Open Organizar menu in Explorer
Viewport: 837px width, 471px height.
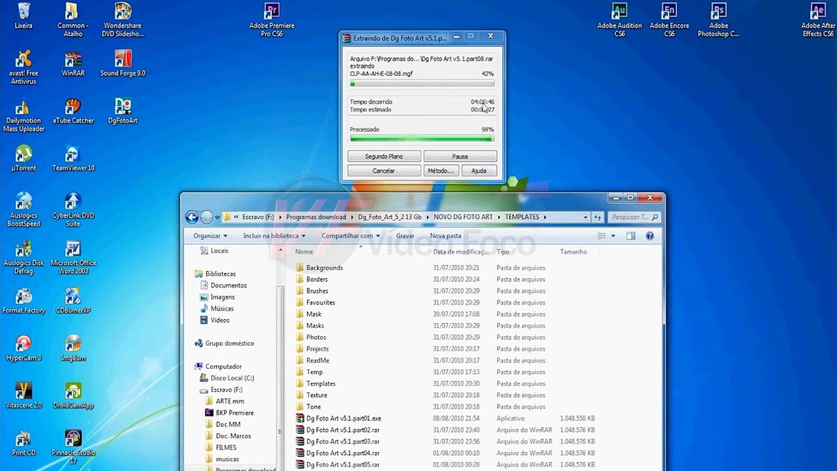[x=210, y=235]
